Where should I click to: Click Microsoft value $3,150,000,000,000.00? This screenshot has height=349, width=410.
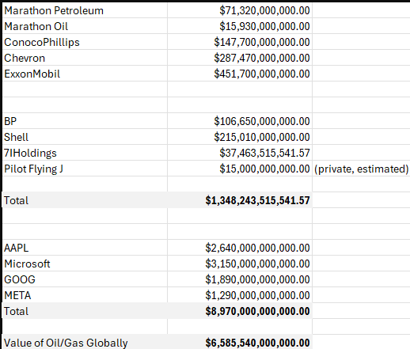pyautogui.click(x=240, y=264)
